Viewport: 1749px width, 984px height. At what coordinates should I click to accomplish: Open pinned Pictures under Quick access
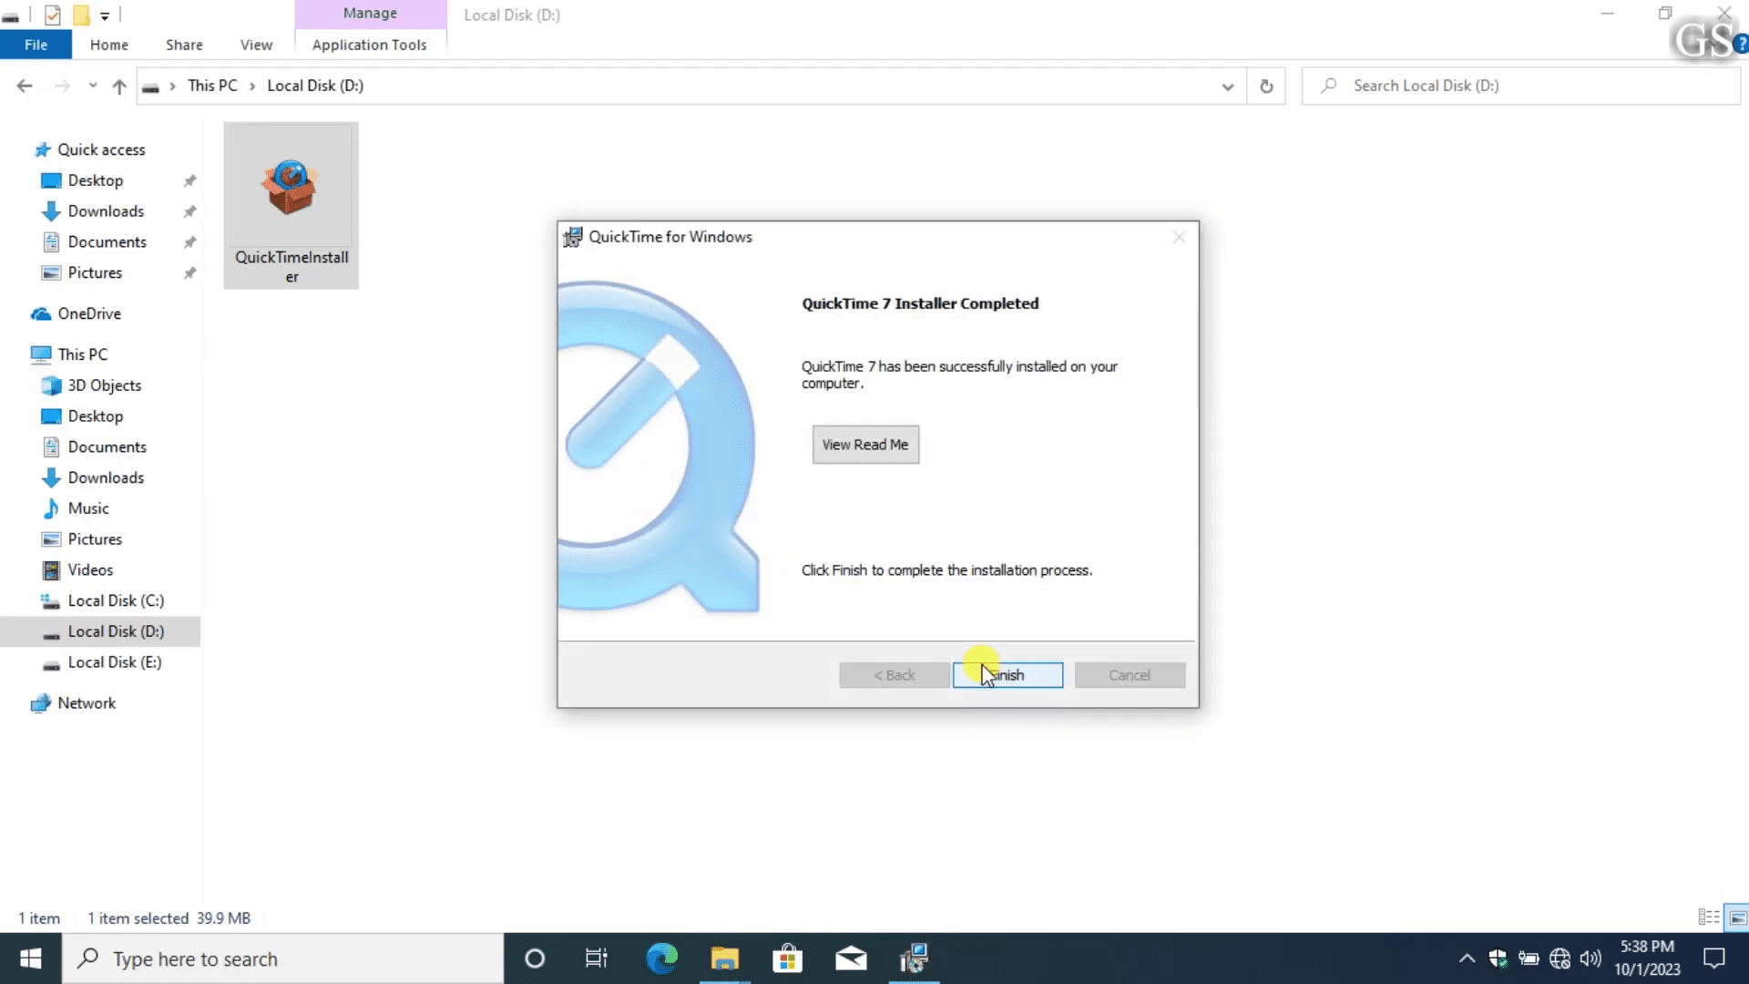[x=95, y=273]
